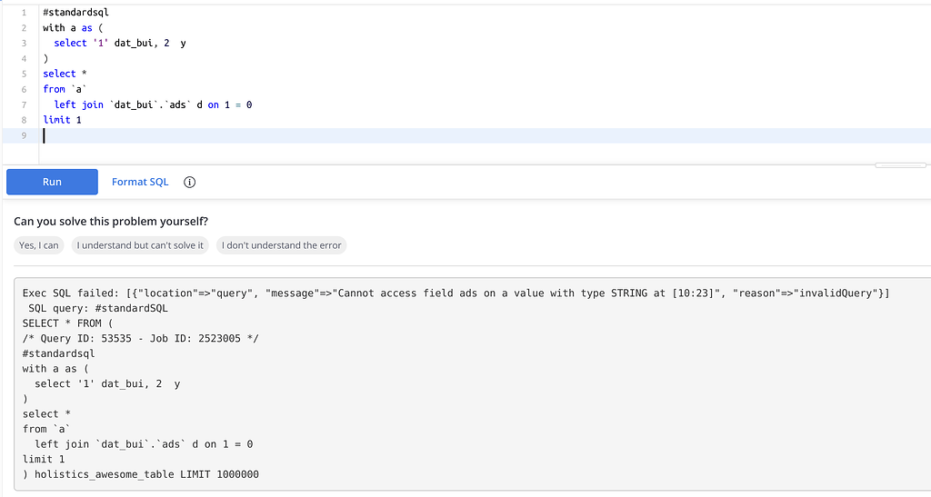The height and width of the screenshot is (497, 931).
Task: Open the Format SQL link
Action: point(140,182)
